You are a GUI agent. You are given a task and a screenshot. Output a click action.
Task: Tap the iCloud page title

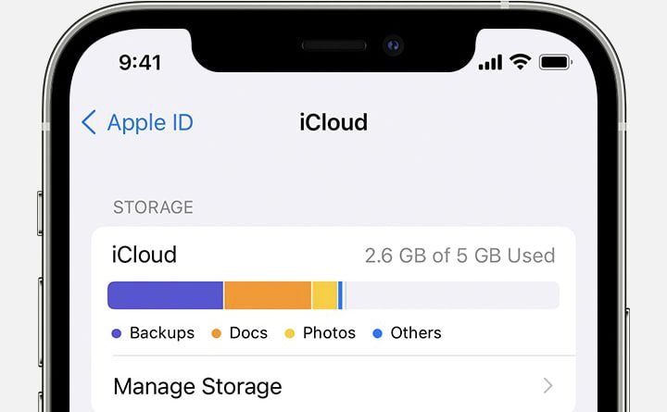tap(333, 122)
